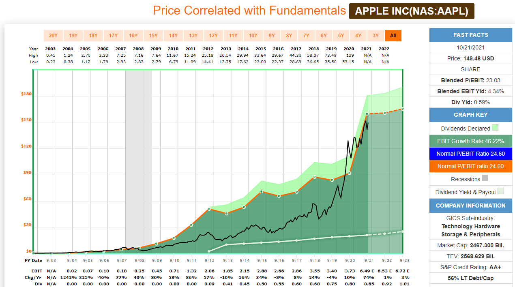Select the "3Y" timeframe button
Viewport: 515px width, 287px height.
pyautogui.click(x=376, y=35)
